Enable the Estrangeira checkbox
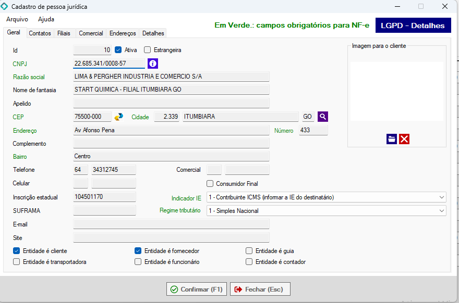459x303 pixels. pos(147,50)
